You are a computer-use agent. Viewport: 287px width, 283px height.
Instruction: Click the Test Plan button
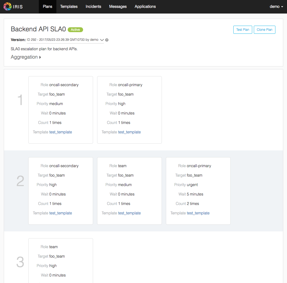click(x=242, y=30)
